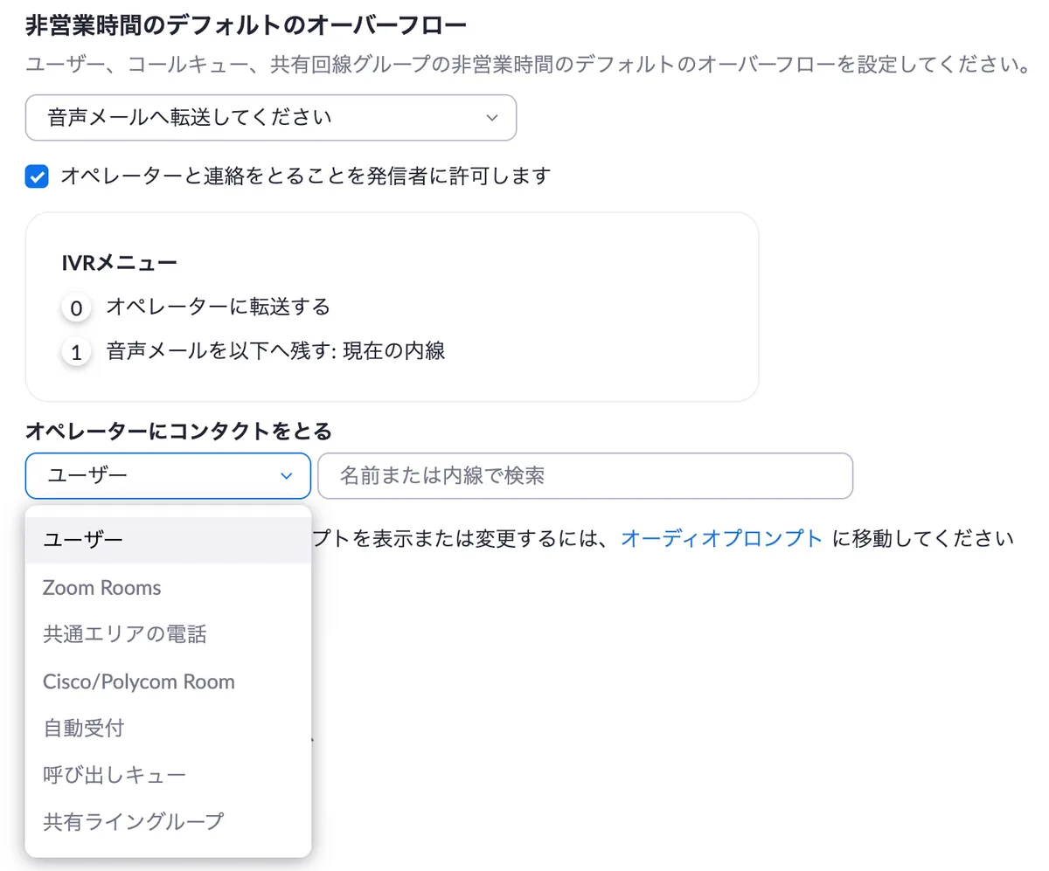Select Zoom Rooms from the dropdown list

[102, 587]
